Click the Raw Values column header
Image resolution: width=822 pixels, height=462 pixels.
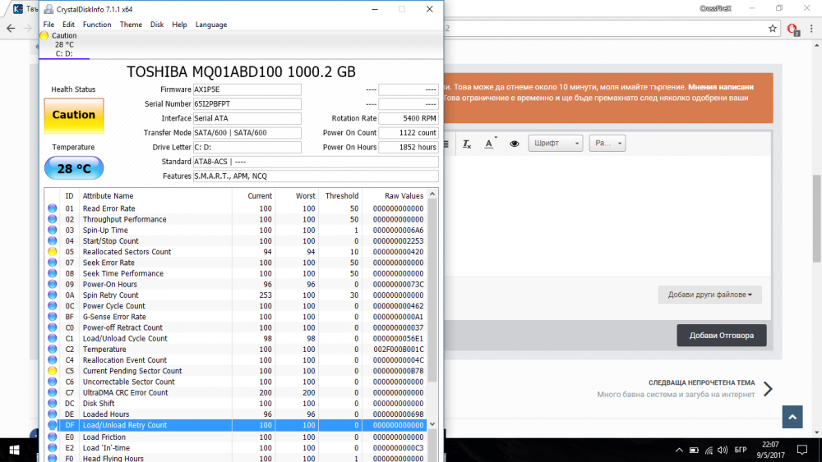(x=404, y=195)
